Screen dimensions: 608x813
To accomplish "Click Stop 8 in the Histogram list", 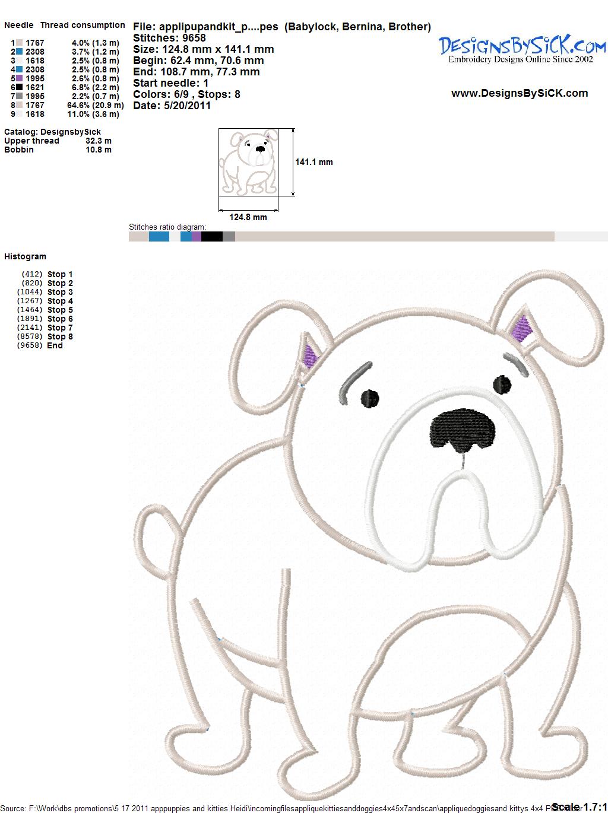I will (x=59, y=336).
